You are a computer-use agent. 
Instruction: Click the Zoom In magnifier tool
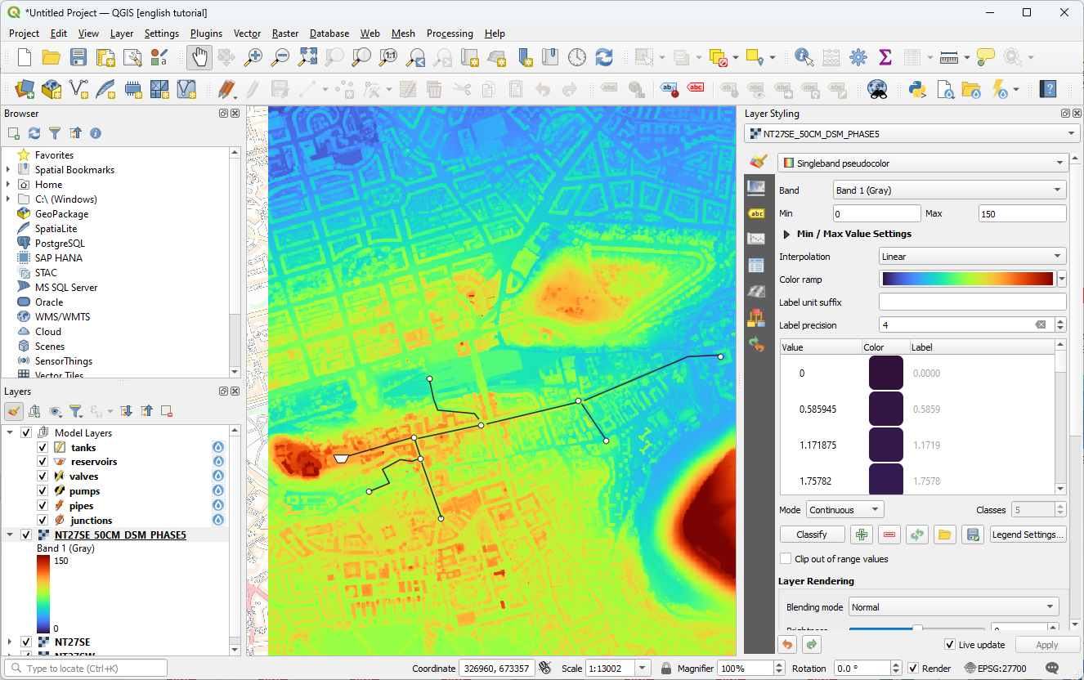coord(254,57)
